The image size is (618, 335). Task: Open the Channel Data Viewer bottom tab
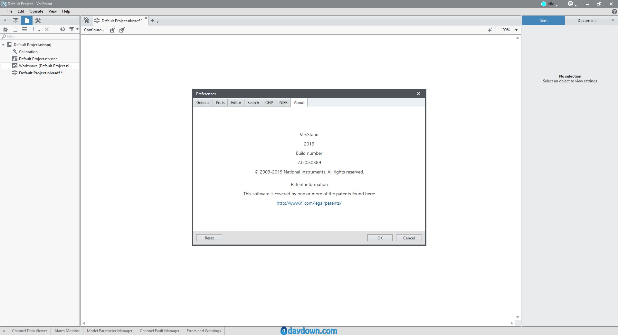pyautogui.click(x=30, y=331)
